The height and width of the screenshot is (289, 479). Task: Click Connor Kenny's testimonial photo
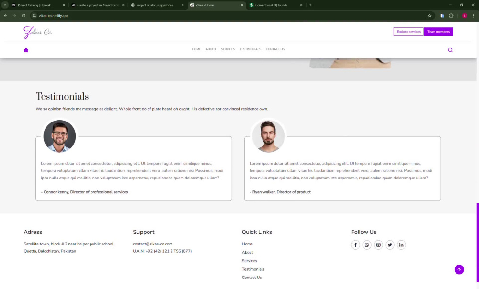(x=59, y=136)
